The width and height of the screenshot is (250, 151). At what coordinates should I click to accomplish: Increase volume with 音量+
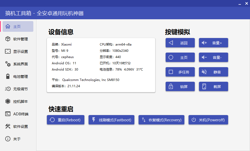pyautogui.click(x=213, y=43)
